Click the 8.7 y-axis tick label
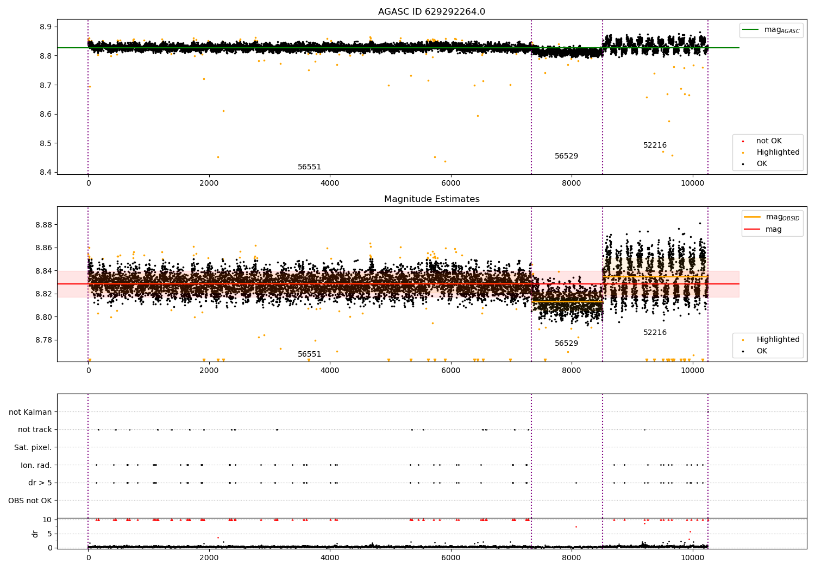 coord(46,85)
